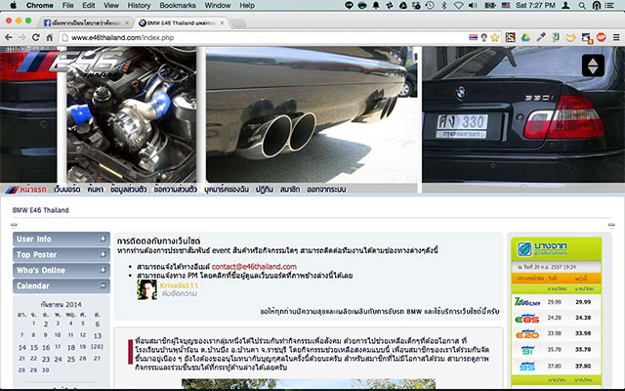Open the ค้นหา search link
Image resolution: width=625 pixels, height=391 pixels.
[96, 190]
